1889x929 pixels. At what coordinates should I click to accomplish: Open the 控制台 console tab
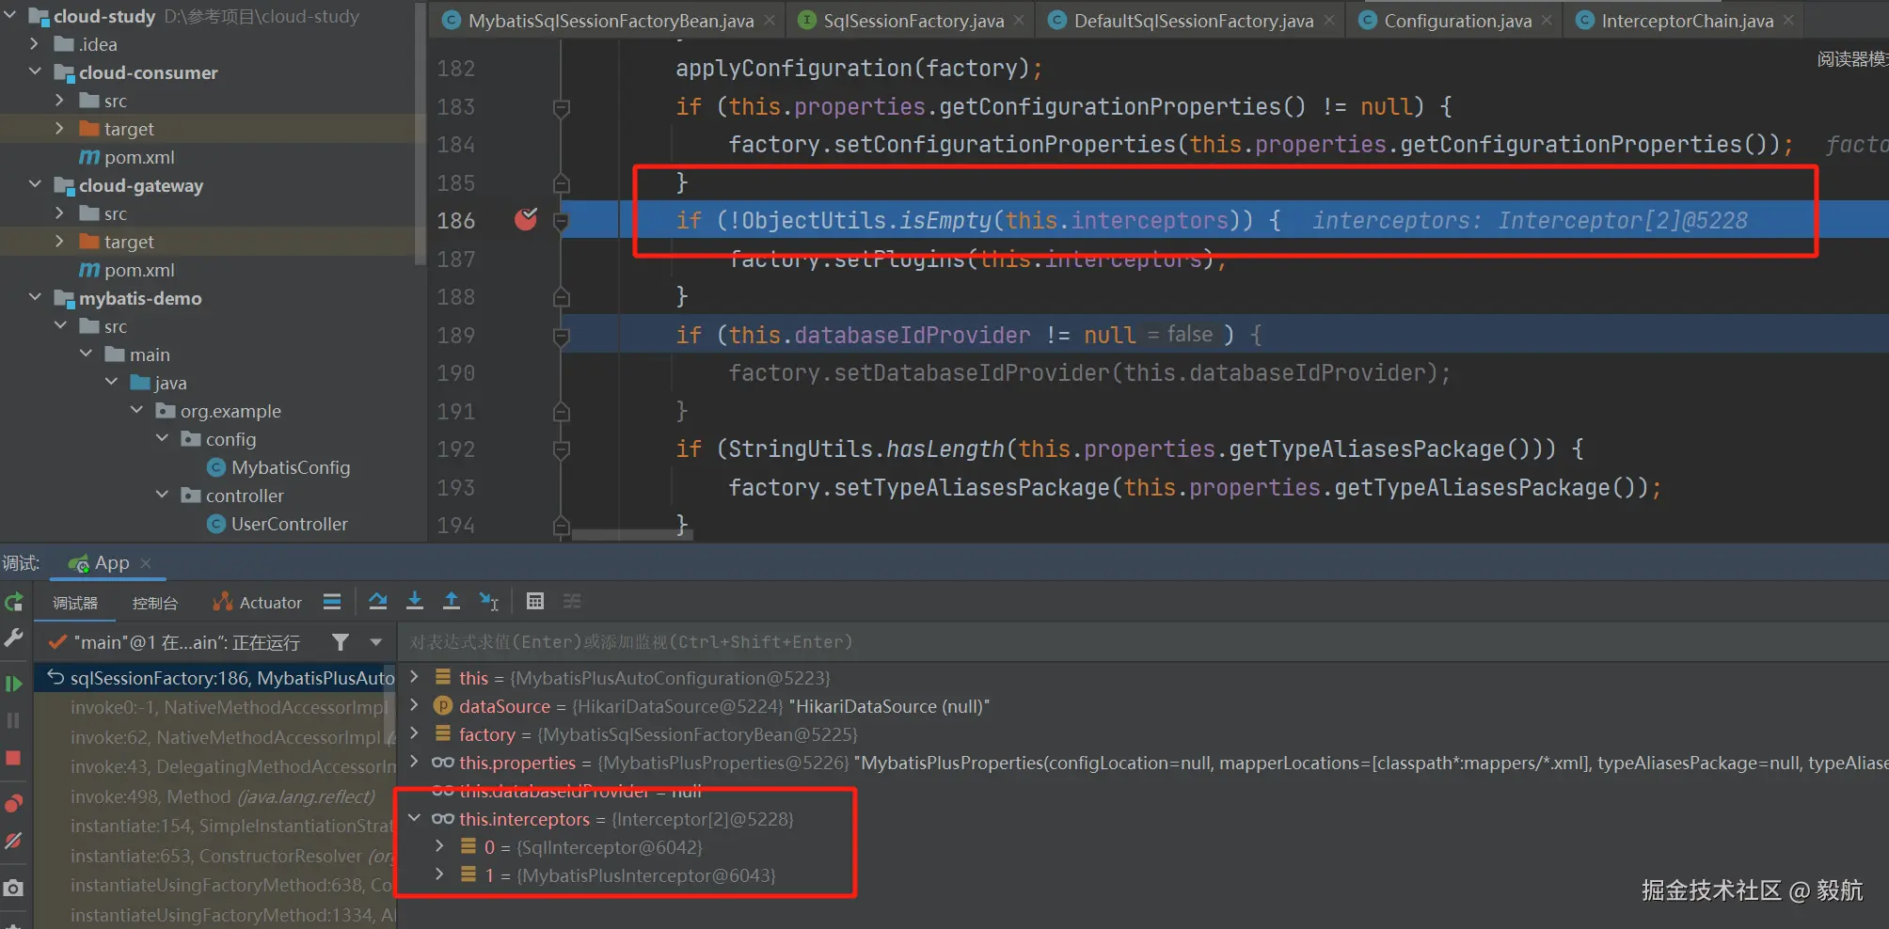tap(155, 603)
